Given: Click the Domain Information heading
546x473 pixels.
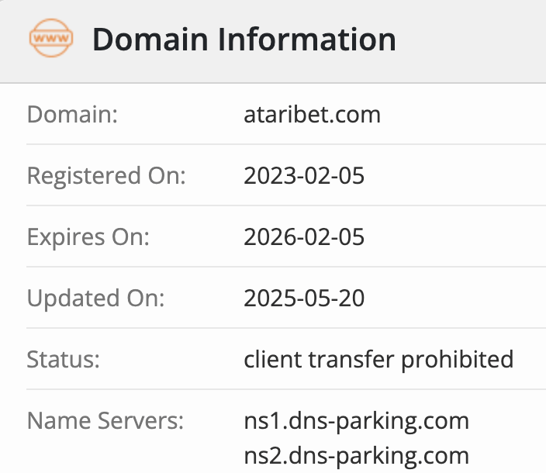Looking at the screenshot, I should point(244,40).
